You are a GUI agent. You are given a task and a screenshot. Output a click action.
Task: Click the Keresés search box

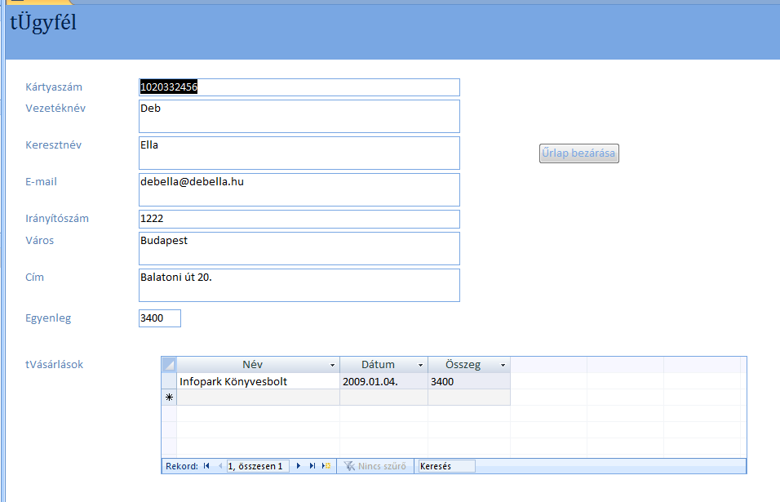[x=446, y=466]
